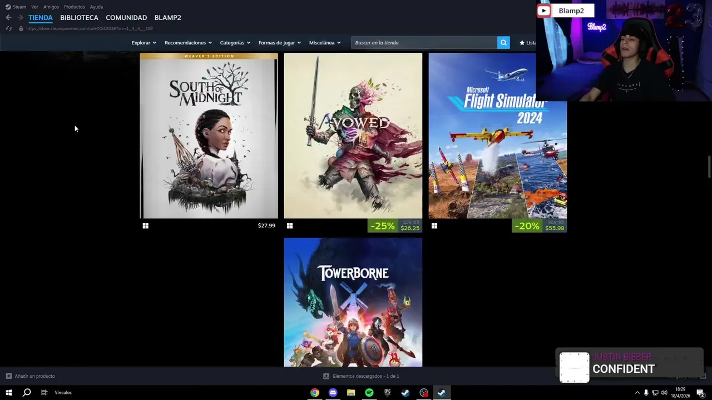Viewport: 712px width, 400px height.
Task: Open South of Midnight game capsule
Action: (x=209, y=136)
